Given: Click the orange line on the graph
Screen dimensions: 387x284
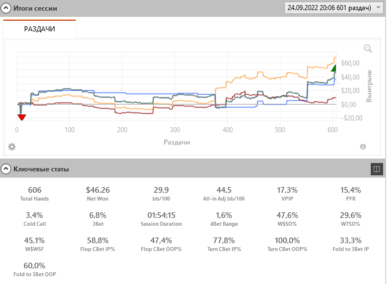Looking at the screenshot, I should click(258, 73).
